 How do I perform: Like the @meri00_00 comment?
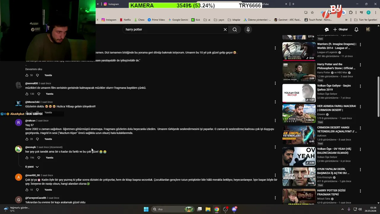point(27,190)
